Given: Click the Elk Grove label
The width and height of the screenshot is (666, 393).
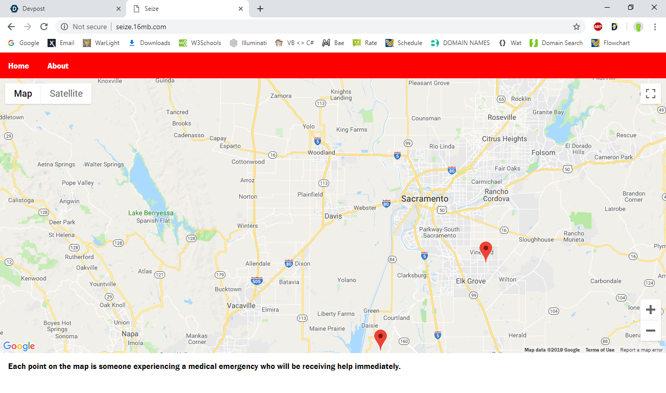Looking at the screenshot, I should [471, 281].
